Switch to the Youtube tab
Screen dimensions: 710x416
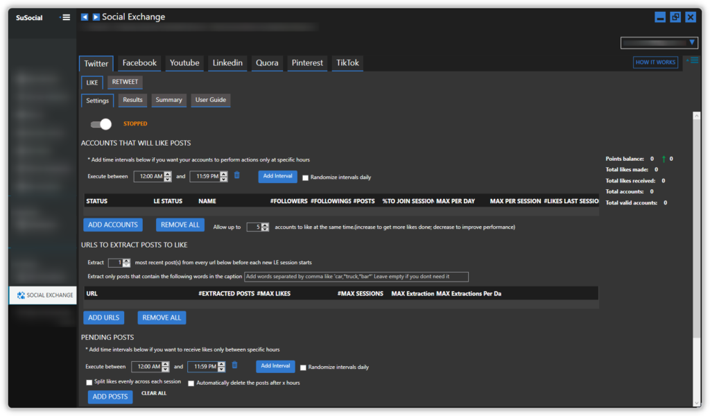point(184,63)
